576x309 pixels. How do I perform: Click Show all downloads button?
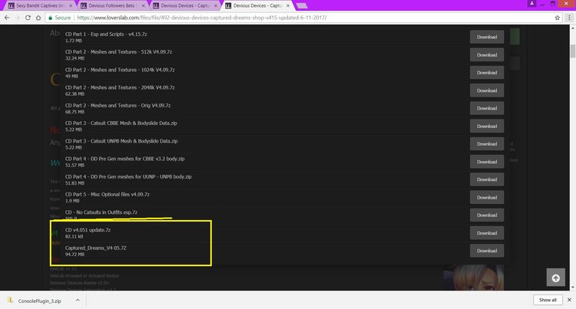coord(548,300)
